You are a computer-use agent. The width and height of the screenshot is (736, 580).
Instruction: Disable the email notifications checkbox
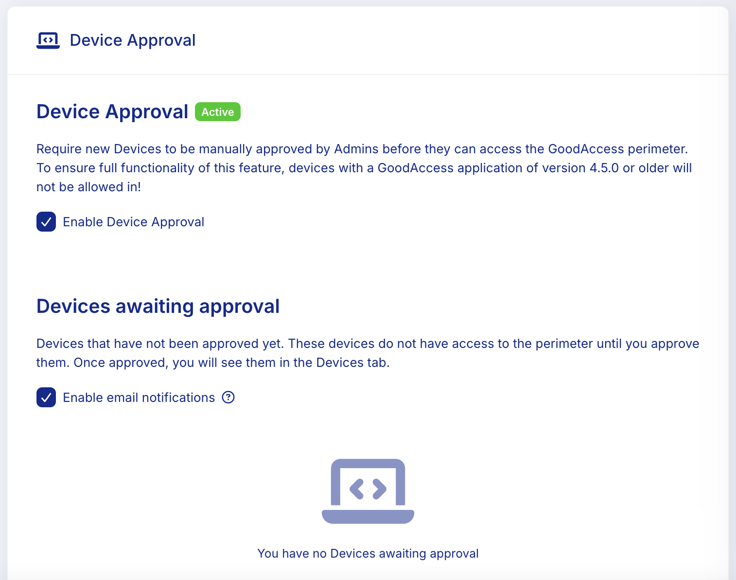pos(46,398)
